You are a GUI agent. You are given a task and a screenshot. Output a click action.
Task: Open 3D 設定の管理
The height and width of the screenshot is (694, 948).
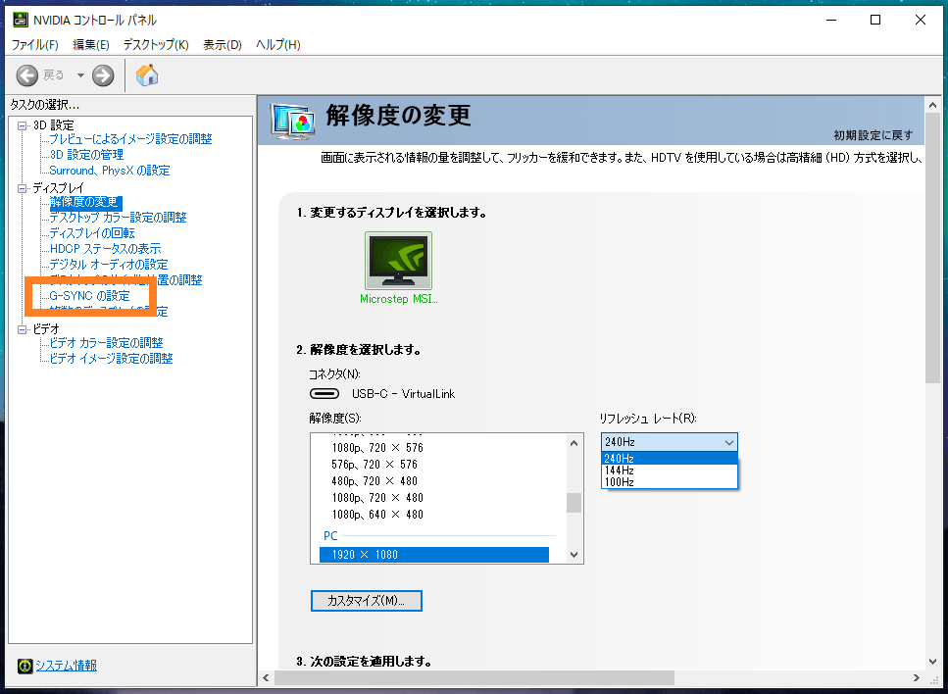[x=86, y=155]
